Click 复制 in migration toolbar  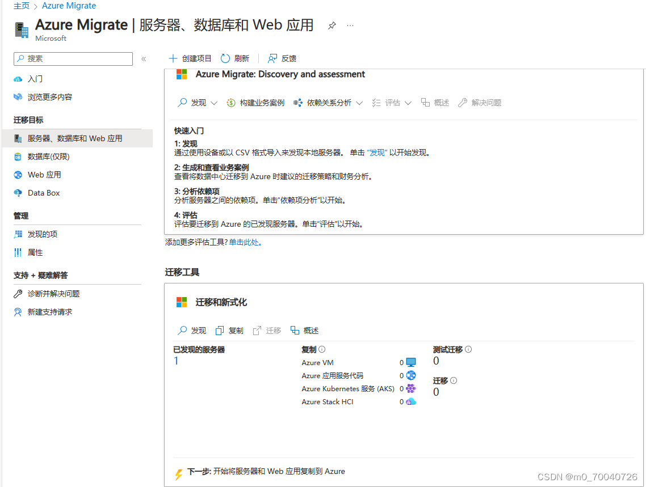click(x=229, y=331)
